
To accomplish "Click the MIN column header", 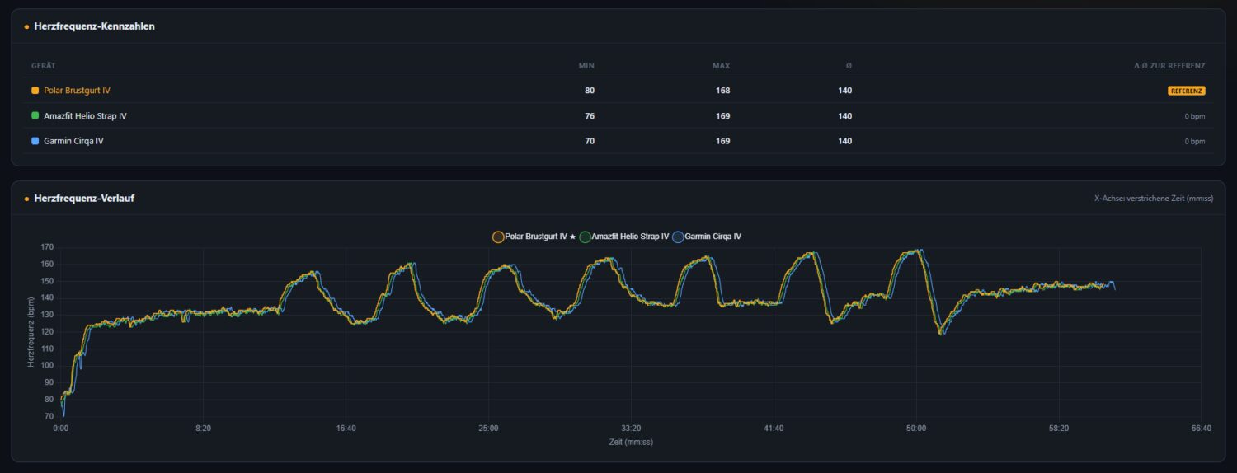I will click(586, 66).
